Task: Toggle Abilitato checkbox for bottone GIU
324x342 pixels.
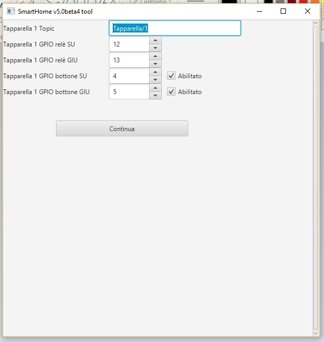Action: coord(171,91)
